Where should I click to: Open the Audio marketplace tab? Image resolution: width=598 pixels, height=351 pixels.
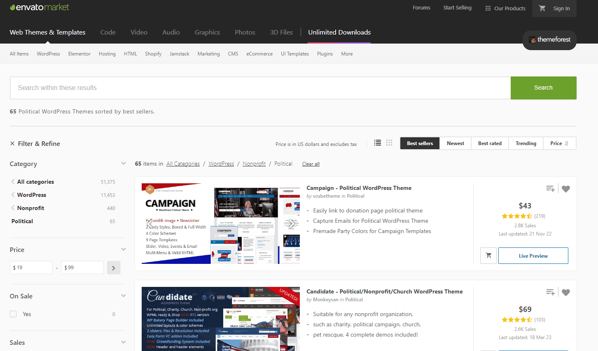coord(171,32)
